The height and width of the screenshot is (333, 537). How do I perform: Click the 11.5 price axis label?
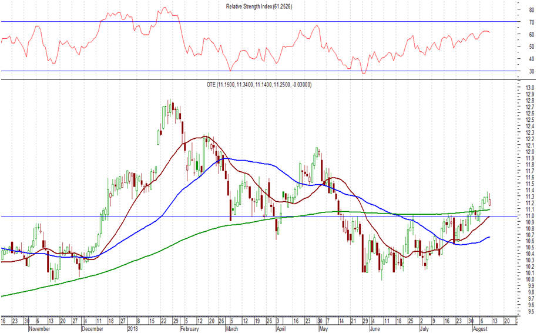530,184
